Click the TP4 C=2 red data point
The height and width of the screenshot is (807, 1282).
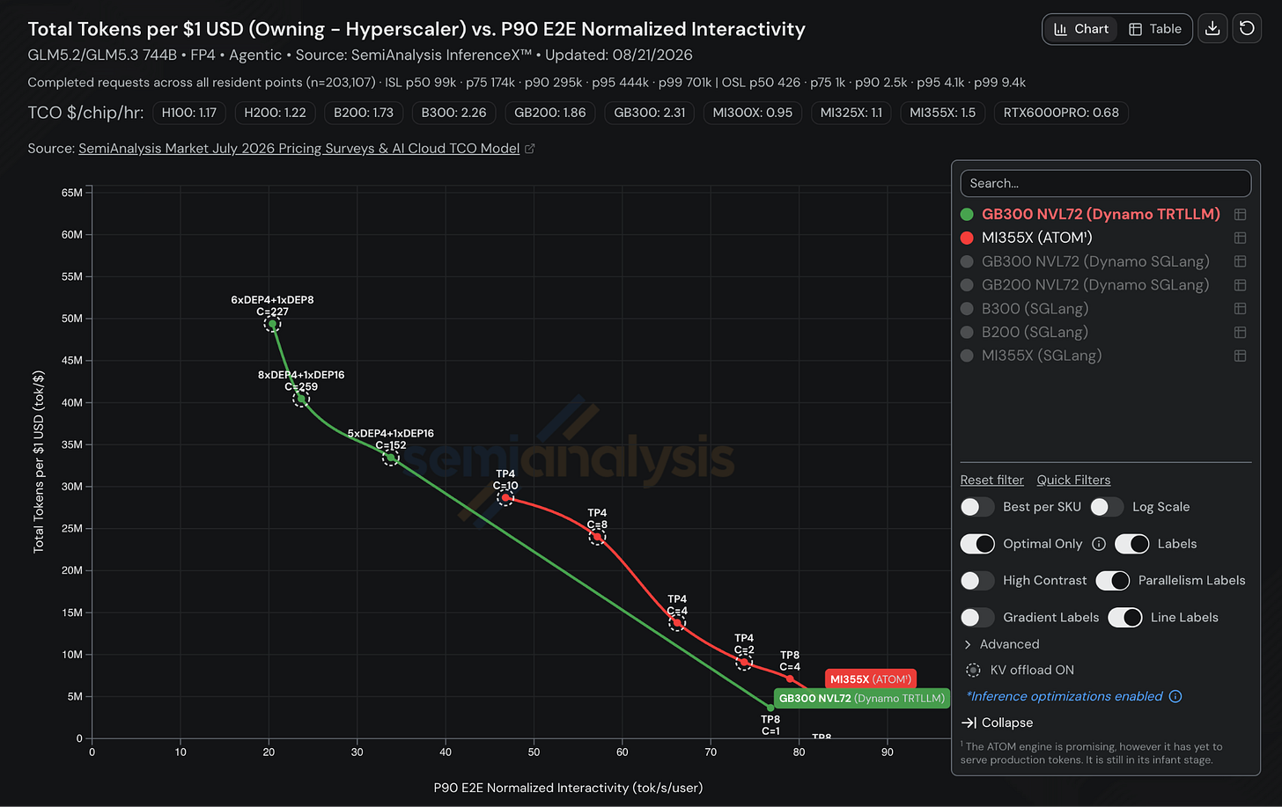pos(744,662)
